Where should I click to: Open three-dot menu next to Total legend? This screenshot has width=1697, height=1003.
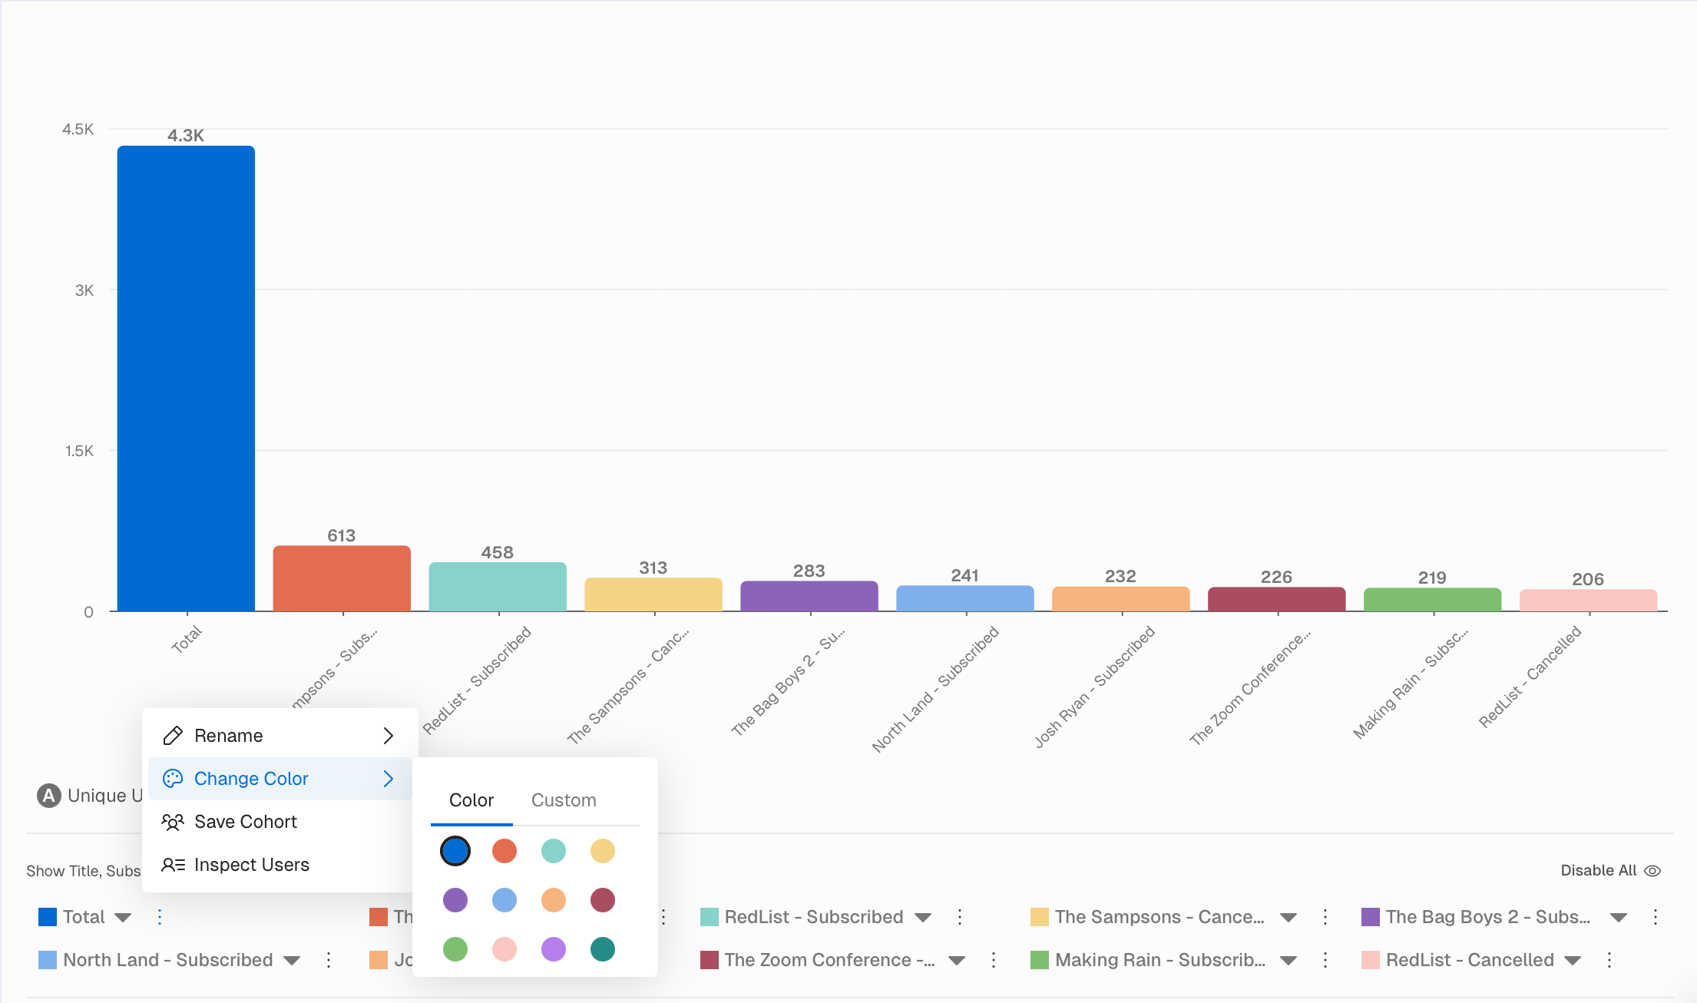click(160, 917)
